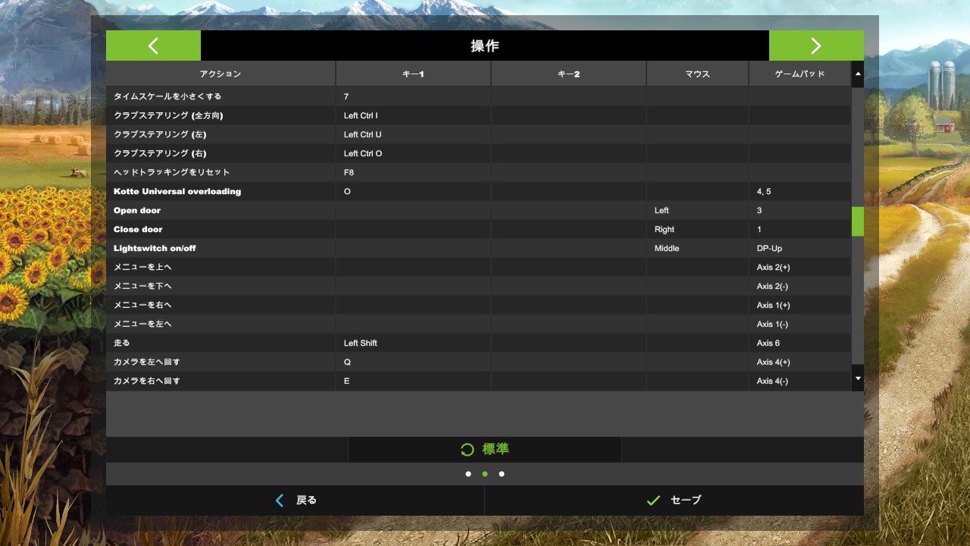Select 'Axis 1(-)' for メニューを左へ
Viewport: 970px width, 546px height.
(799, 324)
